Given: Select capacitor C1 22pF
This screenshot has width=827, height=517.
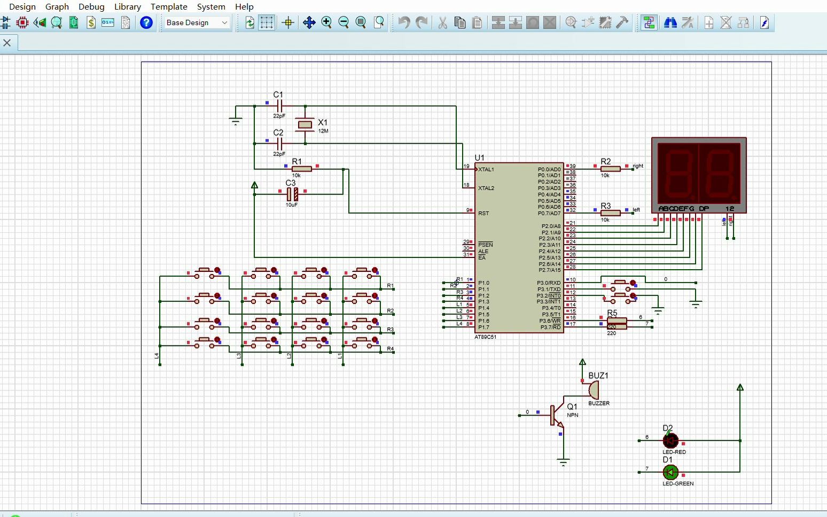Looking at the screenshot, I should coord(279,106).
